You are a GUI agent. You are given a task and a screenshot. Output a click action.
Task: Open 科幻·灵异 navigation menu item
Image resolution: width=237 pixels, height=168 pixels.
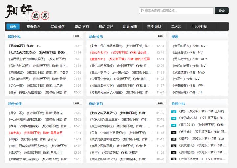coord(106,27)
